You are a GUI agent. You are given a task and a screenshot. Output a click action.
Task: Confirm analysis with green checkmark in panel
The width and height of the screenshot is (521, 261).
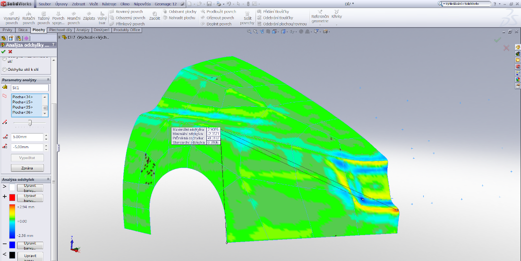4,51
